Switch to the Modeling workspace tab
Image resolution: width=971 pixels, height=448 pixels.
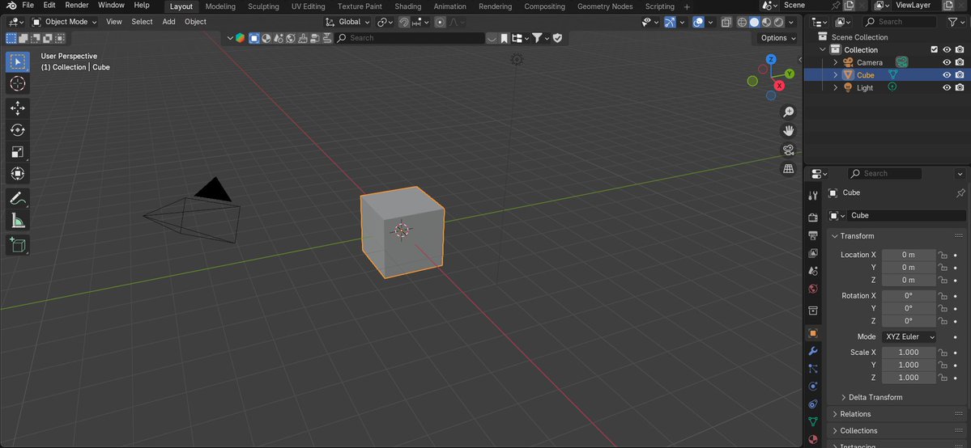(220, 6)
